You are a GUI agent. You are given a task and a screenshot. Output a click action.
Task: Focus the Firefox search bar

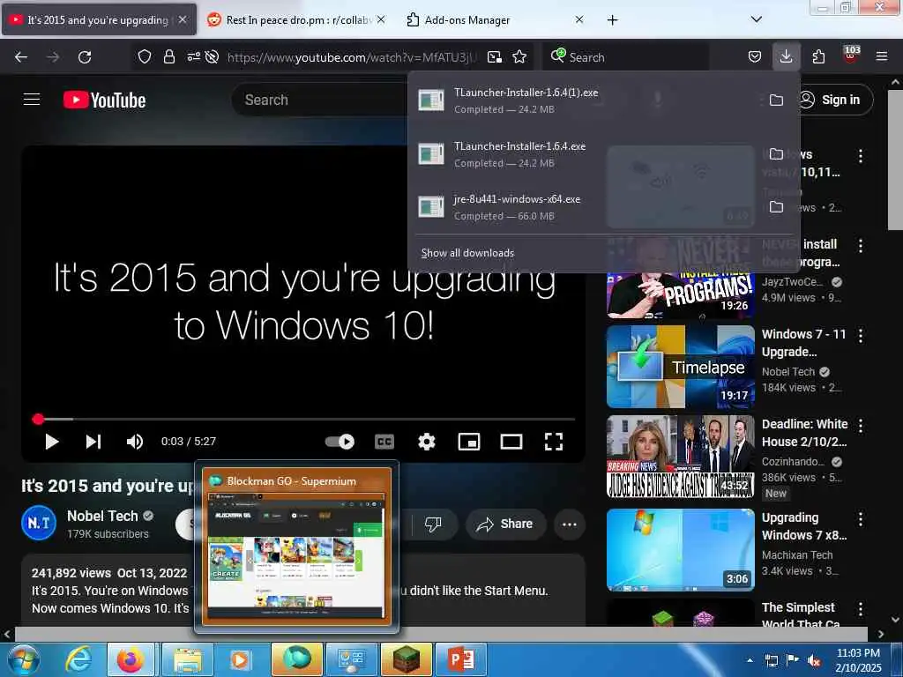point(627,57)
